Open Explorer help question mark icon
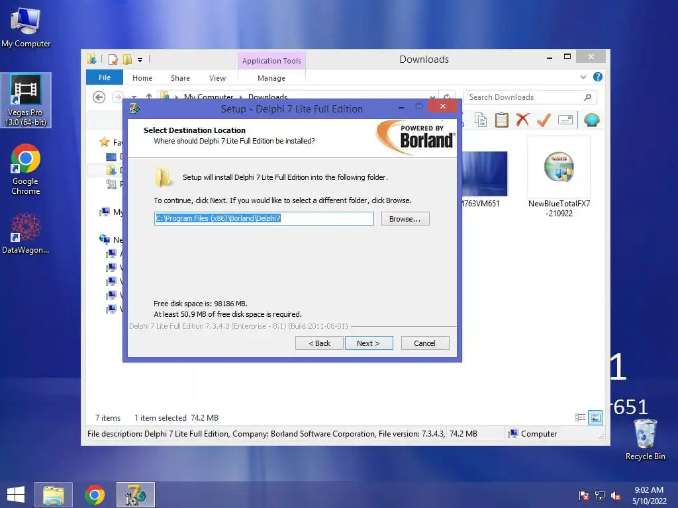 pyautogui.click(x=598, y=77)
